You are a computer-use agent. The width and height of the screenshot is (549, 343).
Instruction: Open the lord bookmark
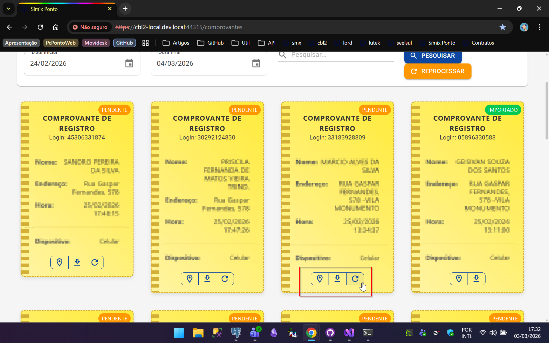(x=343, y=43)
